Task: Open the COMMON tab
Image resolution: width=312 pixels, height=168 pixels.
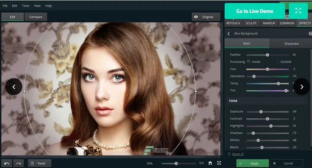Action: (287, 23)
